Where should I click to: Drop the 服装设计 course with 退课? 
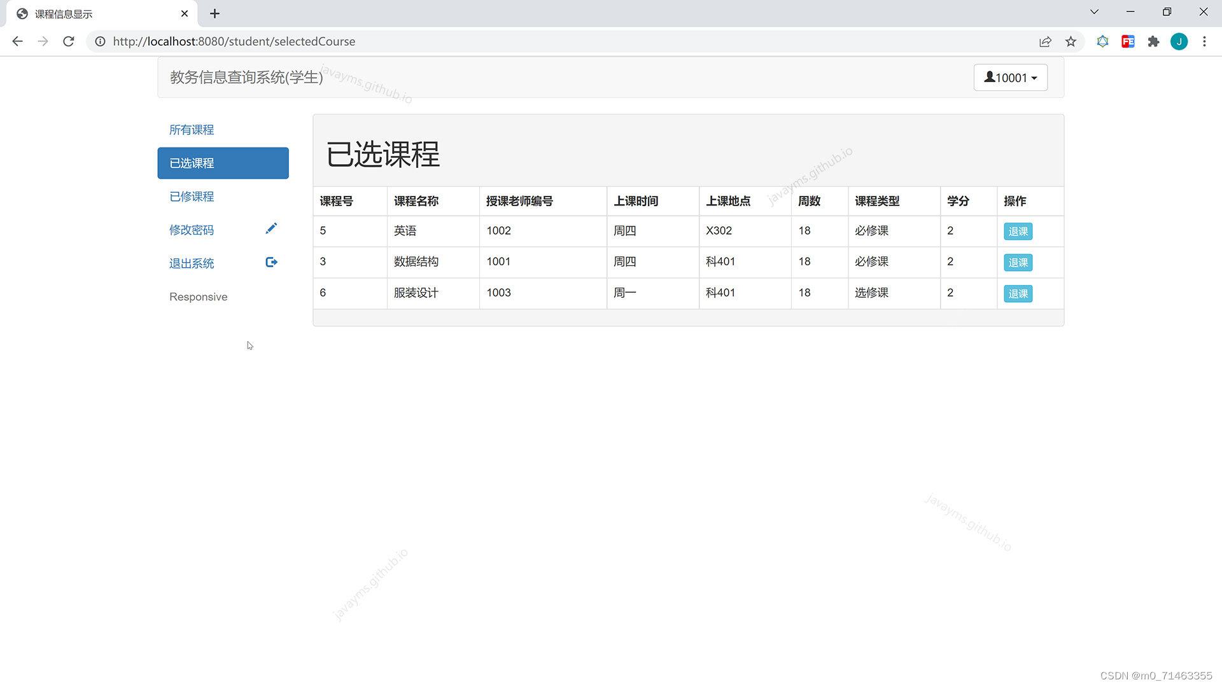point(1018,294)
